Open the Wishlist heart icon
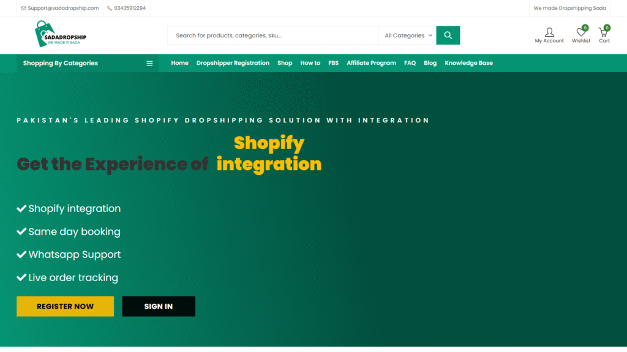This screenshot has width=627, height=352. pos(580,32)
